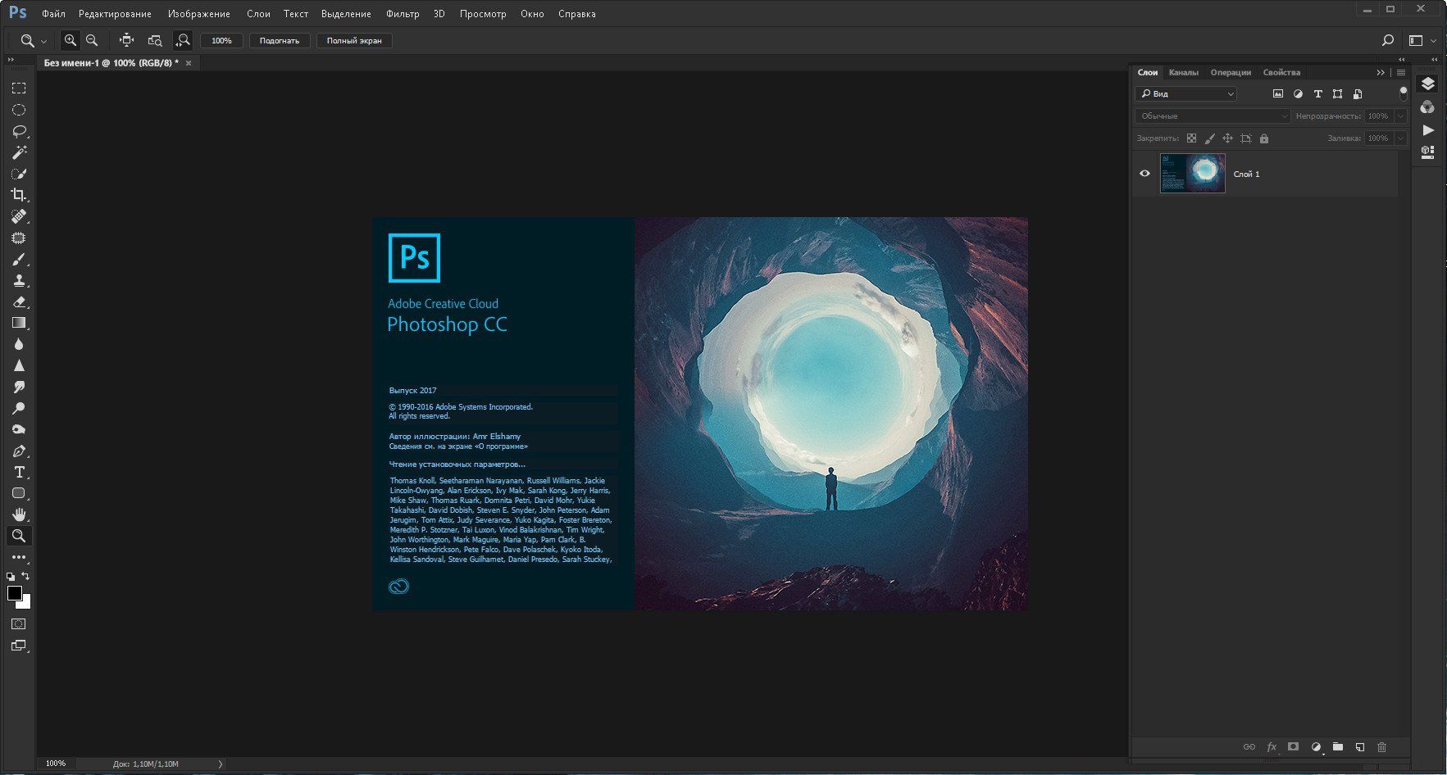Click the Полный экран button

point(354,40)
